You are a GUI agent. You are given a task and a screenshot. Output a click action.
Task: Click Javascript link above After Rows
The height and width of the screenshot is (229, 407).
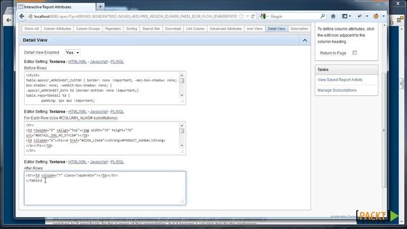(99, 162)
